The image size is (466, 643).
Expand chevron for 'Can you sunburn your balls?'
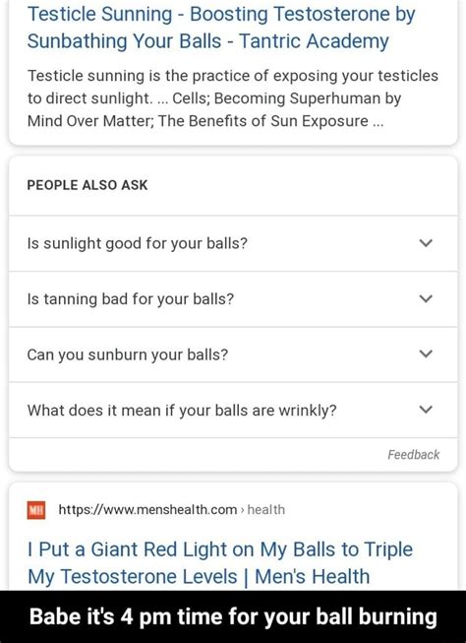coord(426,354)
